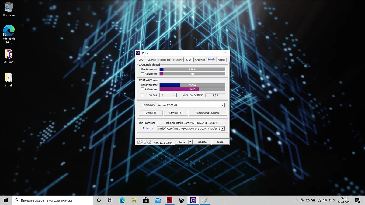
Task: Open the Paint taskbar icon
Action: [205, 200]
